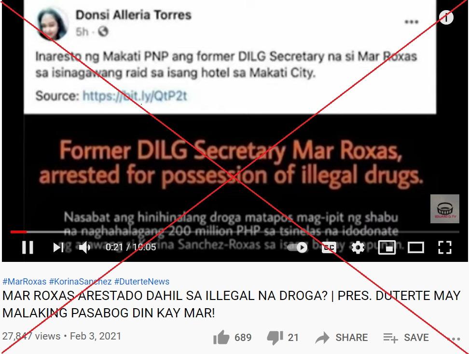Viewport: 469px width, 354px height.
Task: Open more actions menu below video
Action: [x=454, y=339]
